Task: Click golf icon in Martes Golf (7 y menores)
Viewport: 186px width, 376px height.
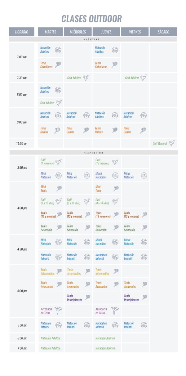Action: (58, 162)
